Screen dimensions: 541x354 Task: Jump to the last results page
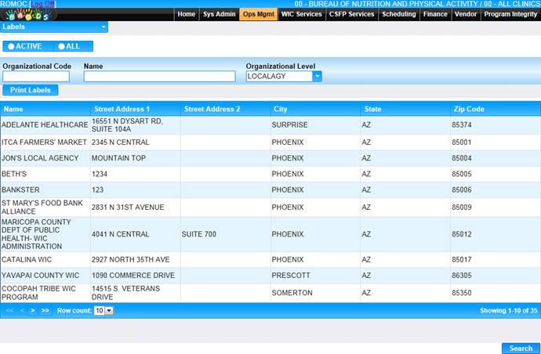(45, 311)
